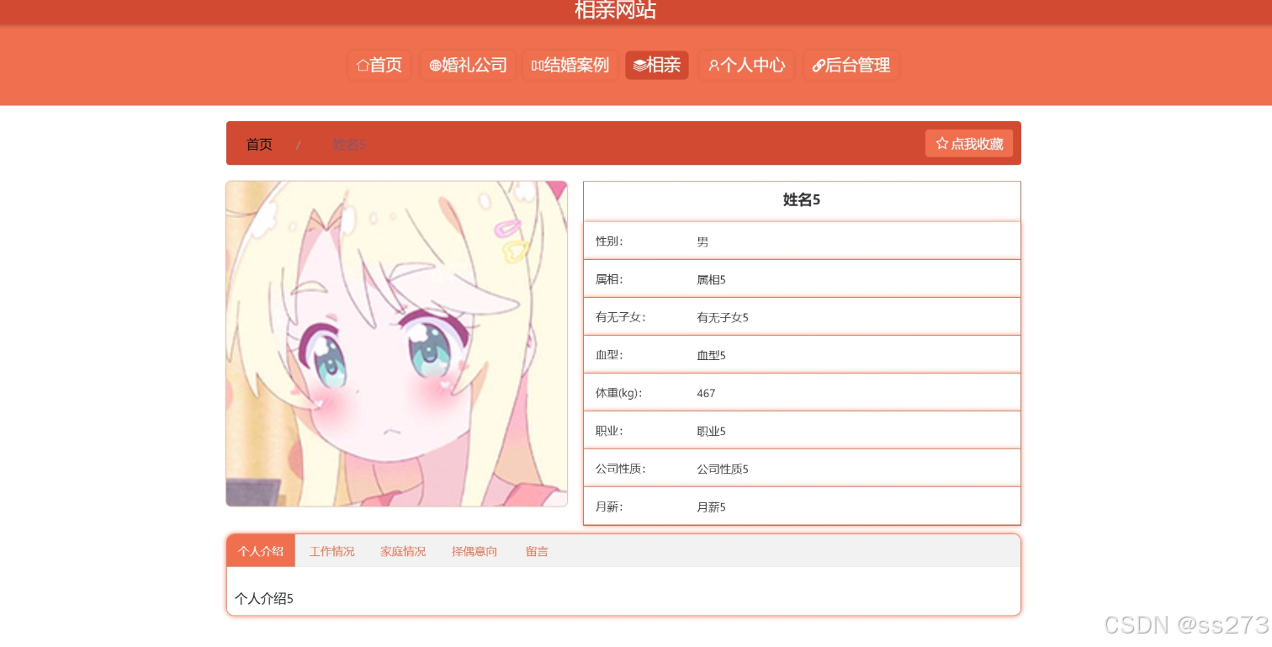Click the 血型5 value
Screen dimensions: 1272x647
[x=711, y=355]
